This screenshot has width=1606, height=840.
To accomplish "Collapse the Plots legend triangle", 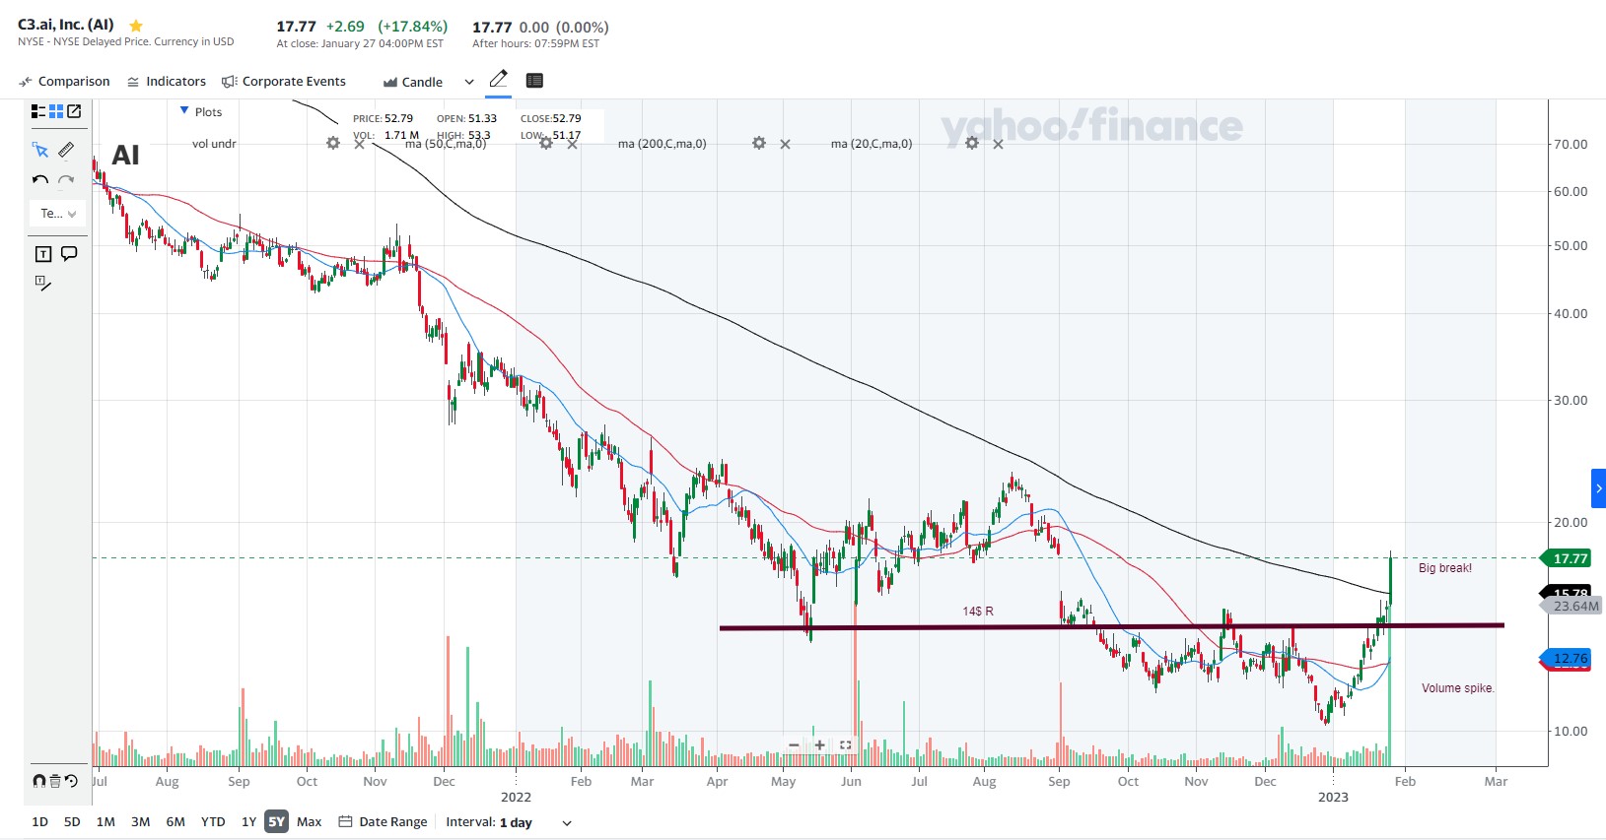I will pyautogui.click(x=184, y=111).
